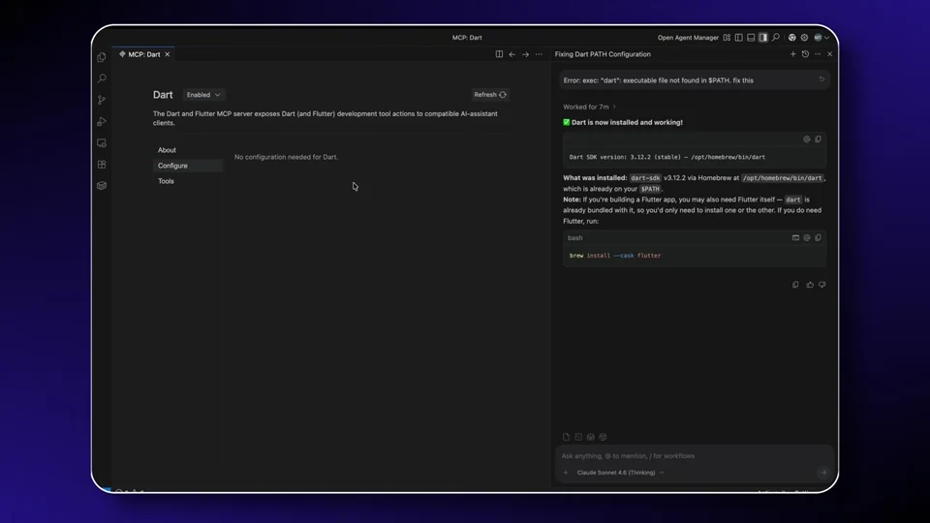
Task: Select the MCP: Dart editor tab
Action: 144,54
